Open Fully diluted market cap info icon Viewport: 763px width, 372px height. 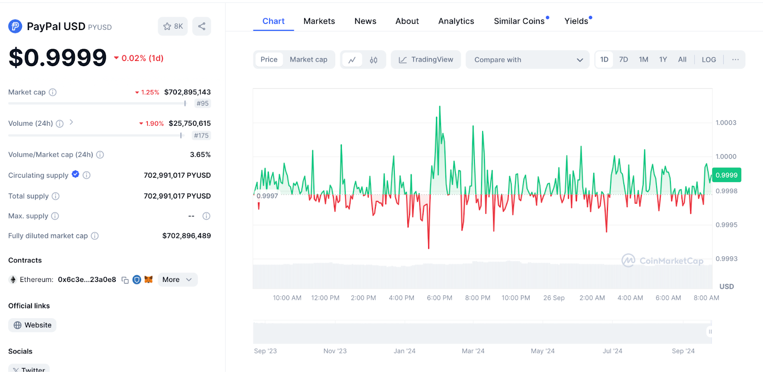pos(95,236)
